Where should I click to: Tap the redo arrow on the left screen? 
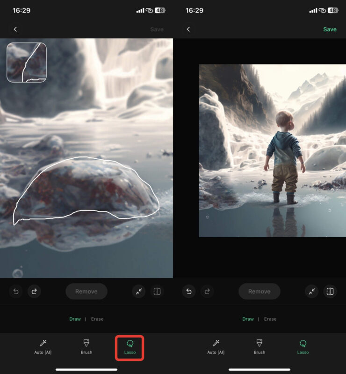pos(34,291)
